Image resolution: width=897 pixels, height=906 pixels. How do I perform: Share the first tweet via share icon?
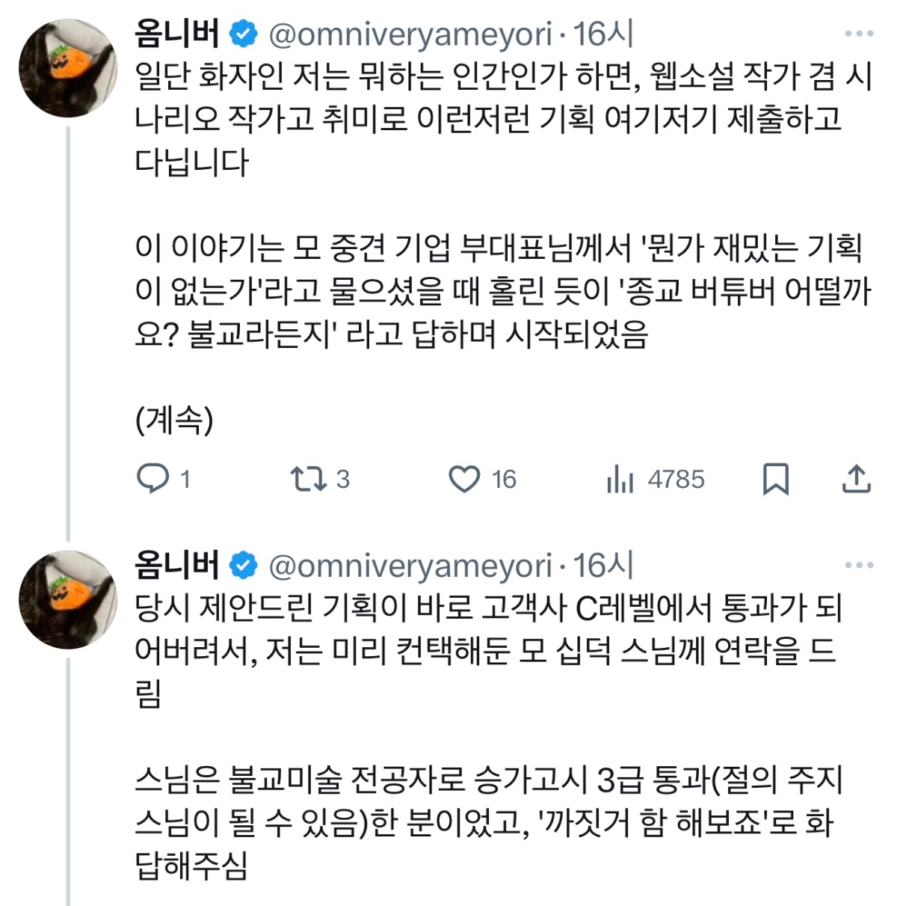856,479
